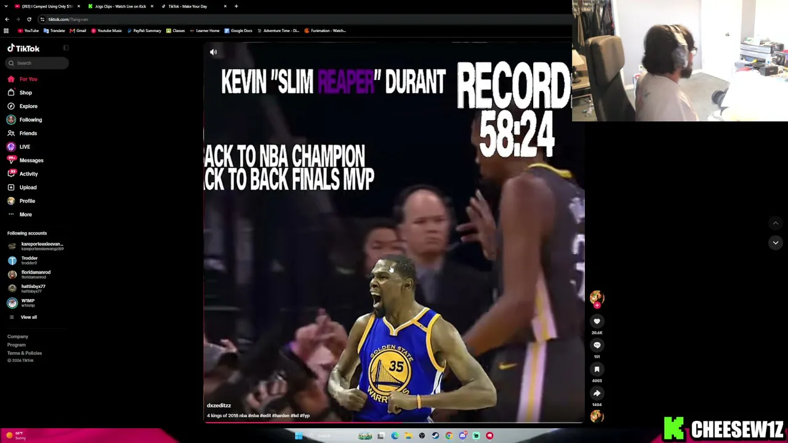
Task: Open the hattisbyx77 following account
Action: [x=27, y=289]
